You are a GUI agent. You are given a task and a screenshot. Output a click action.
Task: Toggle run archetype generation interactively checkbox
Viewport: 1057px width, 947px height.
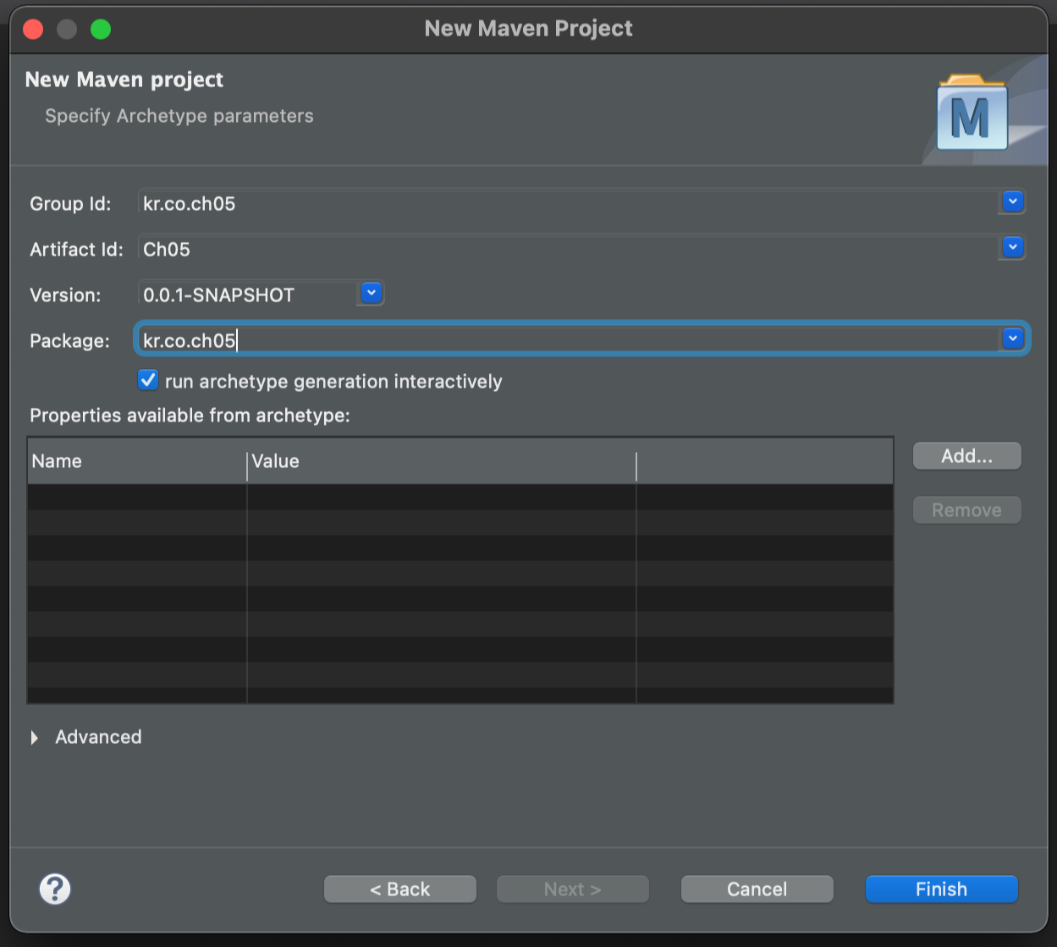click(148, 380)
